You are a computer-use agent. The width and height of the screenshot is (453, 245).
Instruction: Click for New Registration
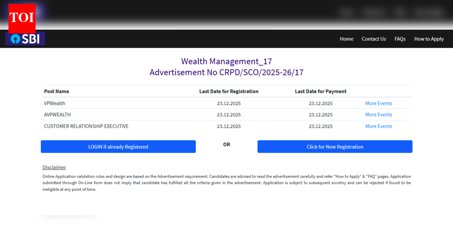pyautogui.click(x=334, y=146)
